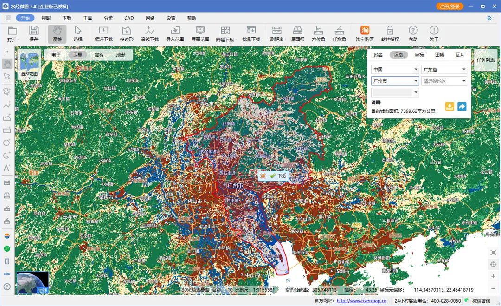Image resolution: width=501 pixels, height=306 pixels.
Task: Open the empty dropdown below 广州市
Action: click(395, 92)
